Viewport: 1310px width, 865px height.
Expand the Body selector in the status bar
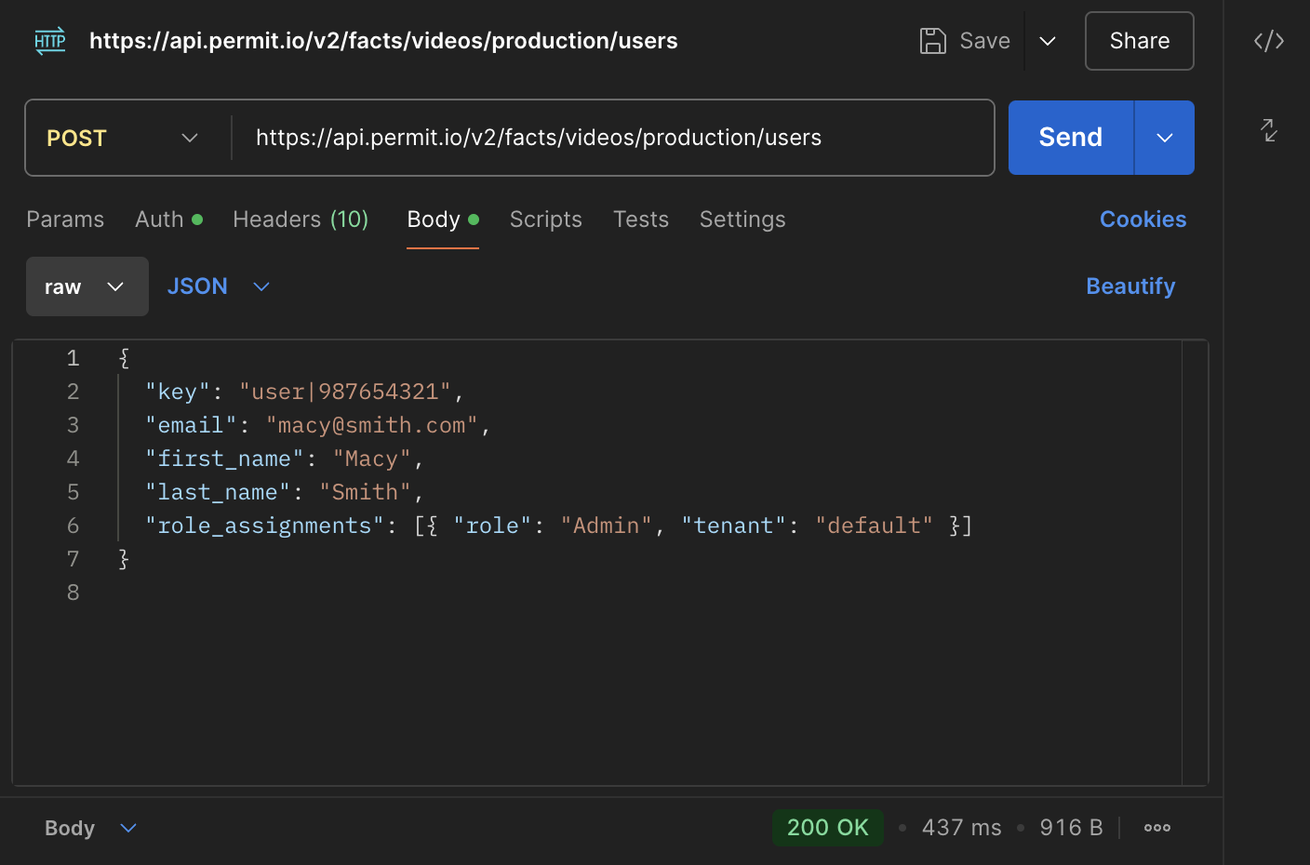[88, 827]
